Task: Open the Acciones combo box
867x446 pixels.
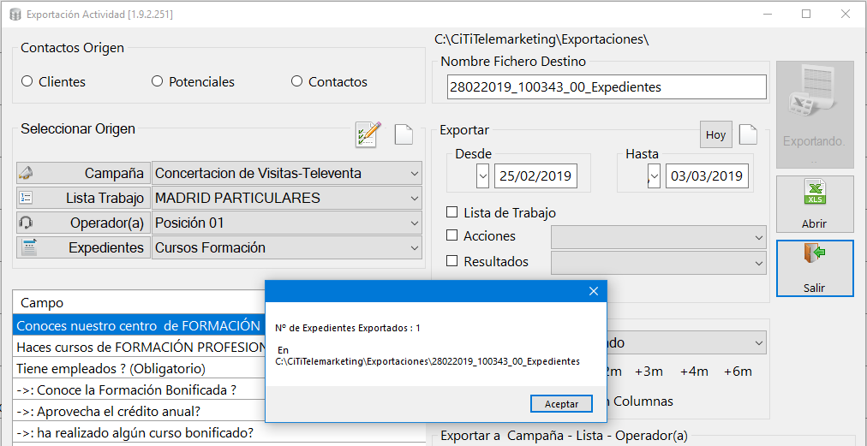Action: (x=659, y=236)
